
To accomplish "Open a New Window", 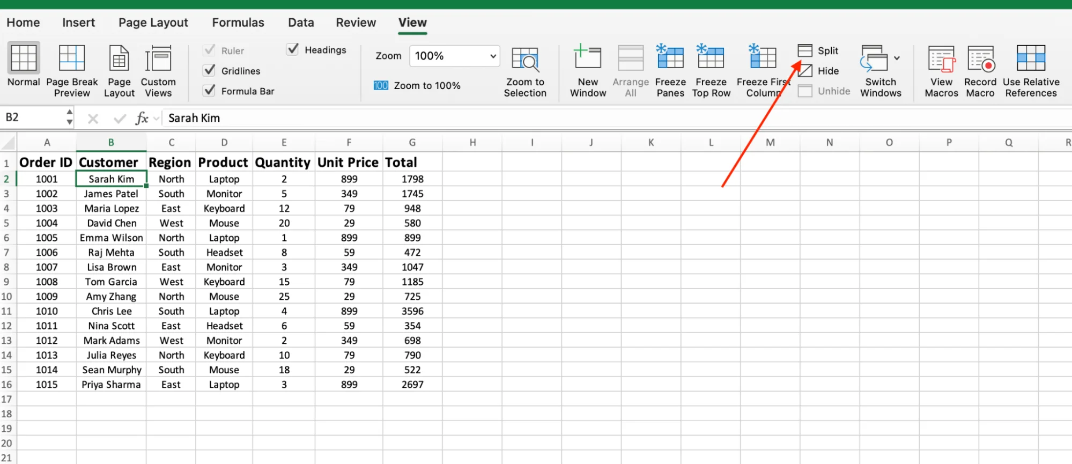I will pos(588,71).
